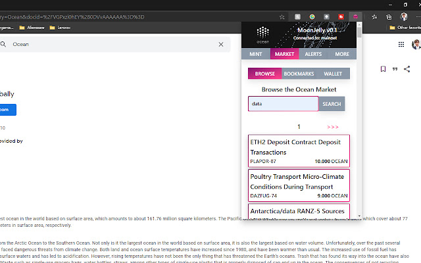Open the Lenovo bookmarks folder
Screen dimensions: 421x263
[x=60, y=28]
